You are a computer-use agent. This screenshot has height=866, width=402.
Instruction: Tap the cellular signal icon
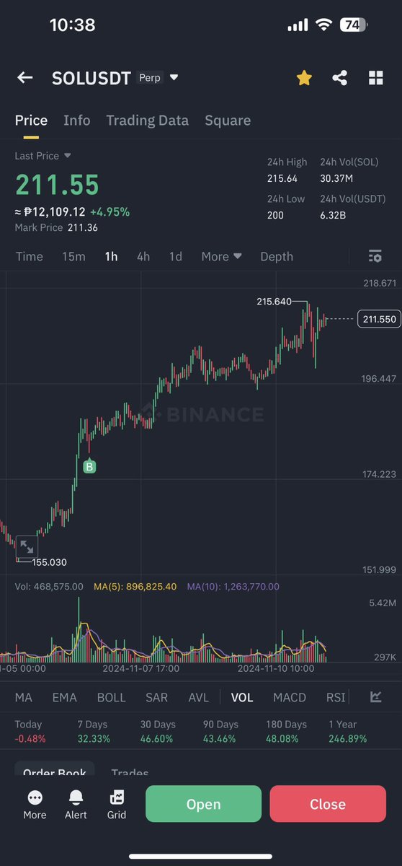pos(298,25)
